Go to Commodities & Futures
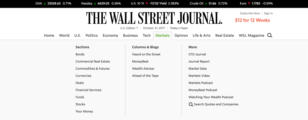 pyautogui.click(x=93, y=69)
